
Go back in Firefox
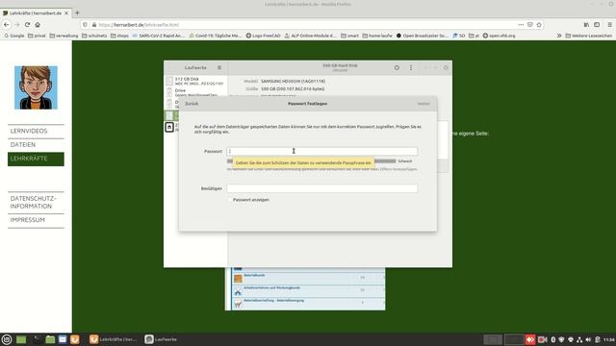tap(7, 24)
